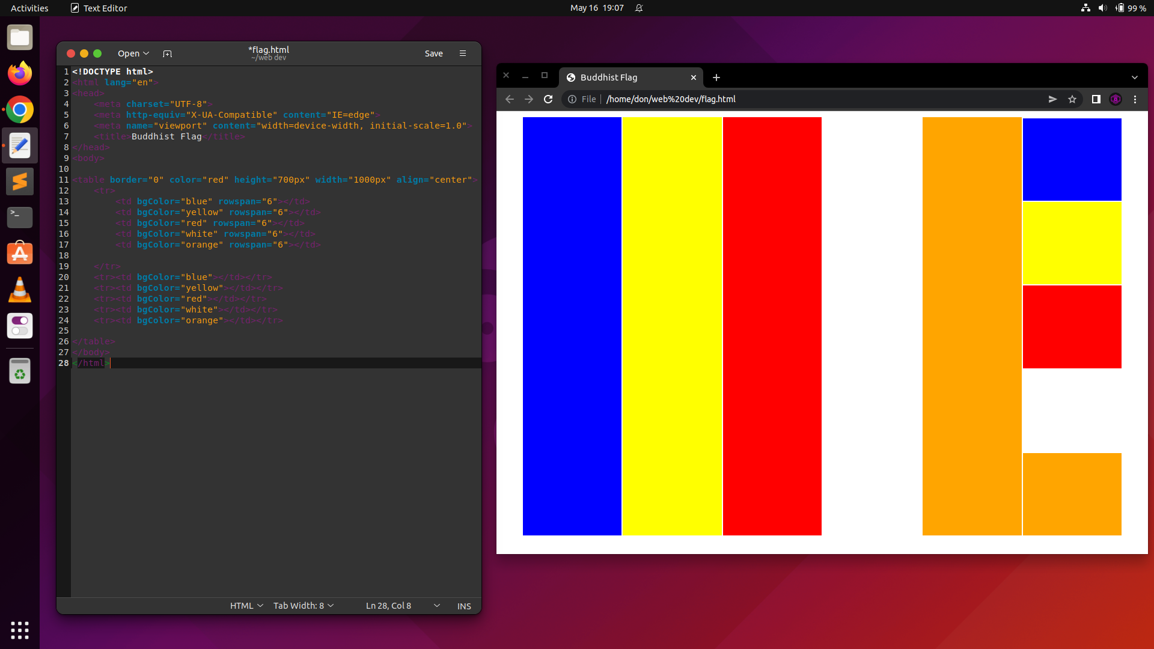Expand the Open recent files dropdown
This screenshot has height=649, width=1154.
click(x=146, y=53)
